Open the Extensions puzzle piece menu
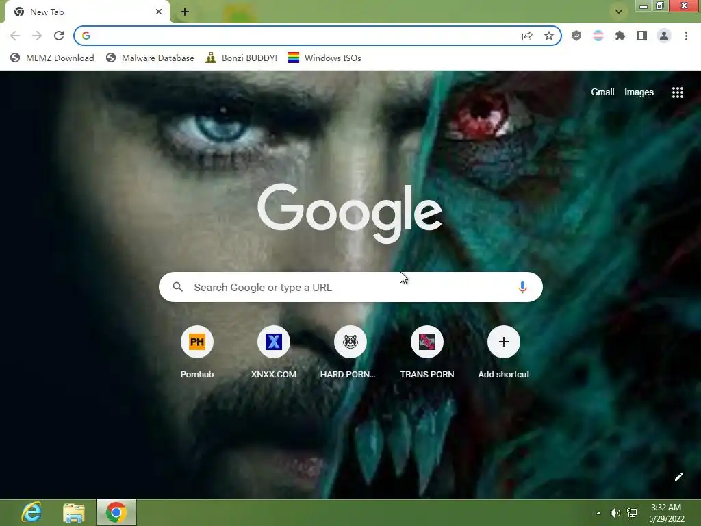This screenshot has width=701, height=526. click(620, 36)
